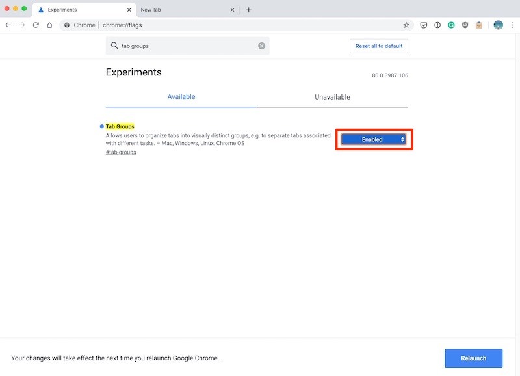This screenshot has height=376, width=520.
Task: Open the #tab-groups anchor link
Action: (x=121, y=152)
